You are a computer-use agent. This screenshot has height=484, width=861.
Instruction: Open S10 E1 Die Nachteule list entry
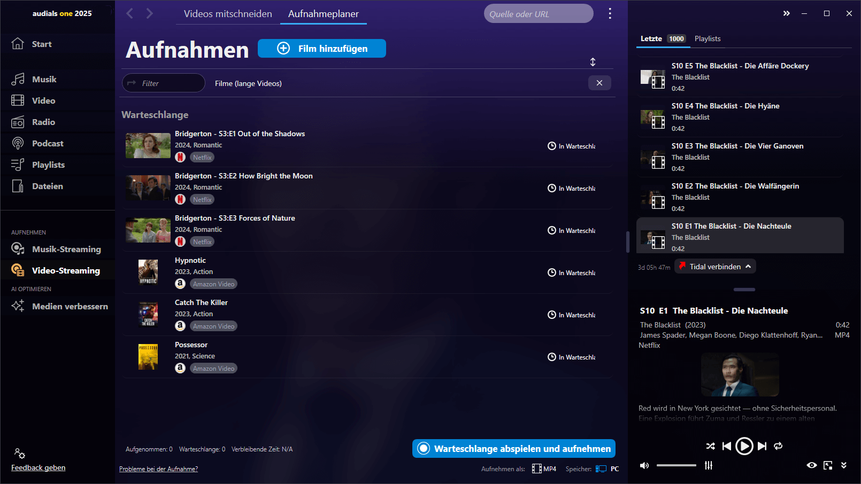[740, 235]
